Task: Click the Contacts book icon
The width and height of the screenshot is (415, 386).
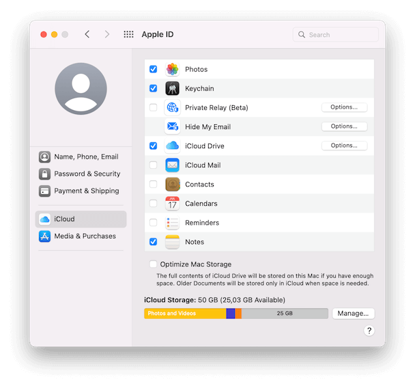Action: [172, 184]
